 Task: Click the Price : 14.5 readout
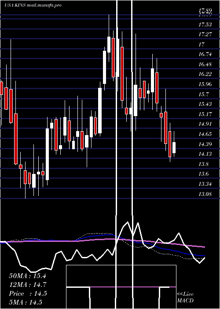28,294
